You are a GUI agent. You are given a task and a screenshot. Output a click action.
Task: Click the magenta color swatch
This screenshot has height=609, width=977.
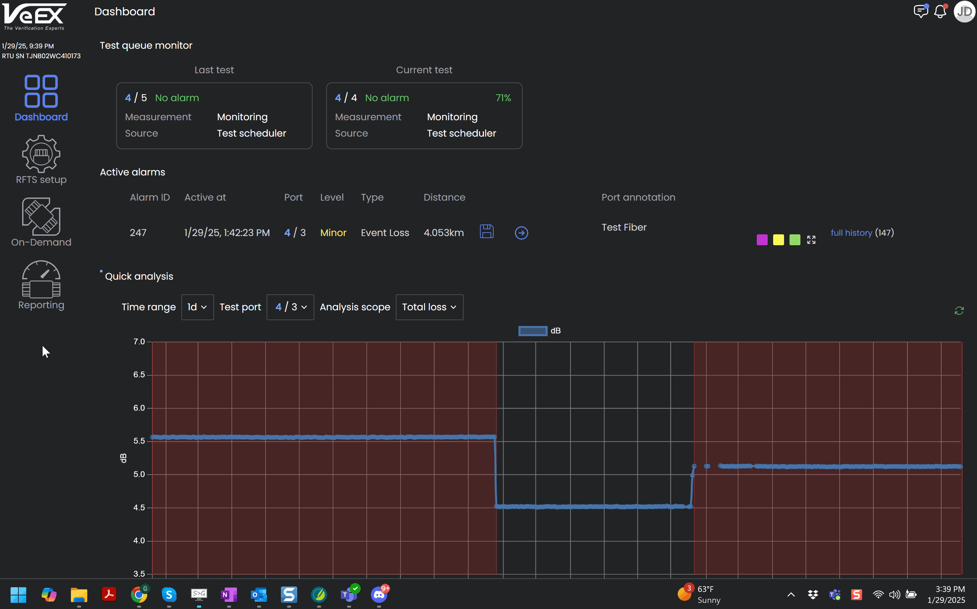coord(762,240)
